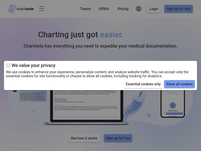Click the See how it works button
The width and height of the screenshot is (201, 151).
84,138
